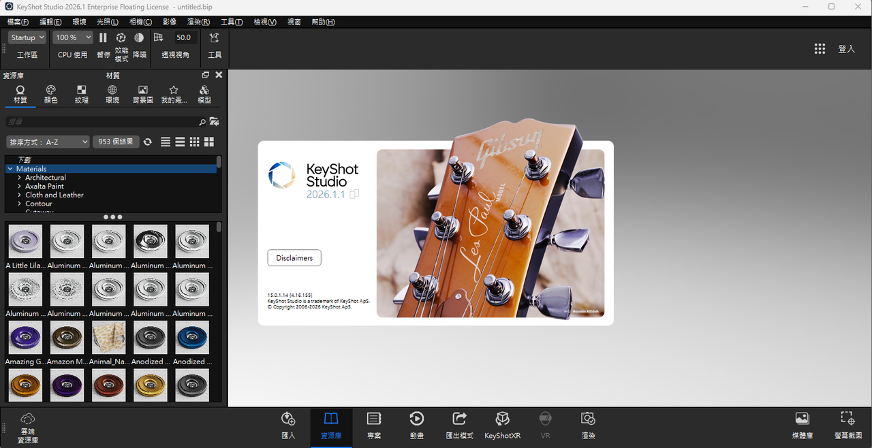Switch to the 背景圖 backplates library tab
Image resolution: width=872 pixels, height=448 pixels.
[142, 95]
